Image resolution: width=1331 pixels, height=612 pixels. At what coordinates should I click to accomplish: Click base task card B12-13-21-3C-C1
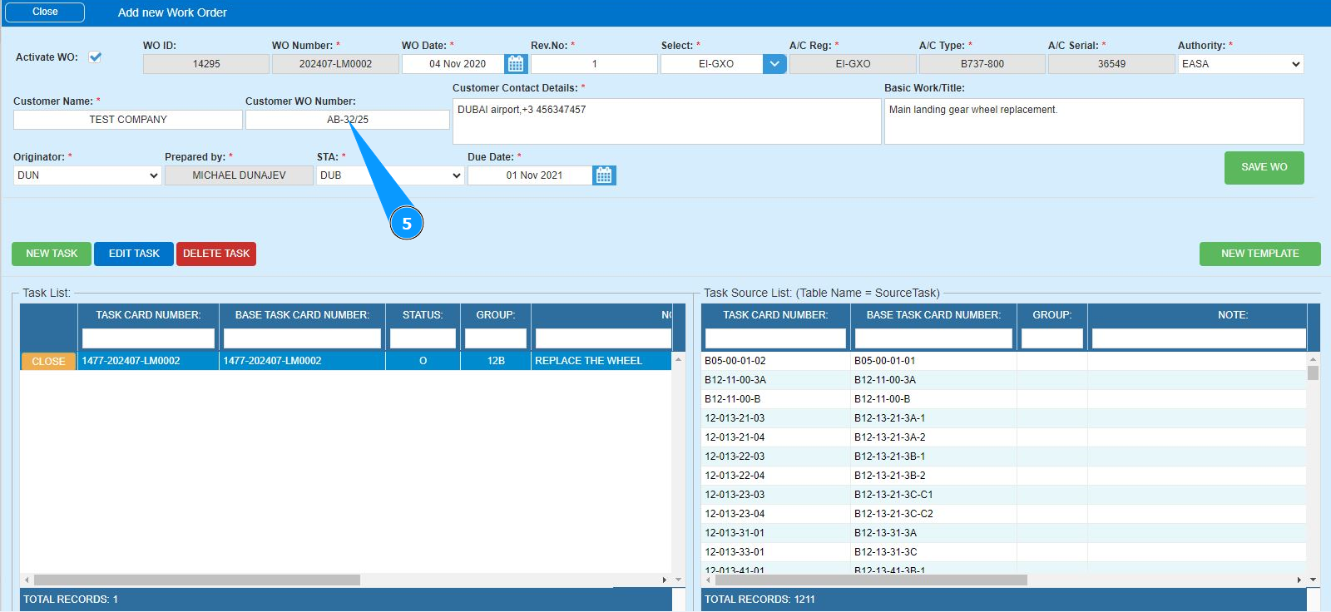(x=893, y=495)
